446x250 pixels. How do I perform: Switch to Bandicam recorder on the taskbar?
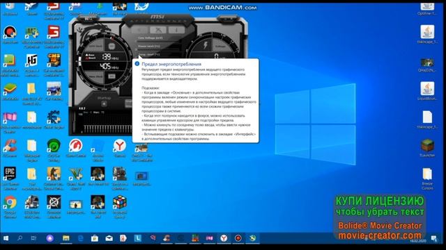238,238
